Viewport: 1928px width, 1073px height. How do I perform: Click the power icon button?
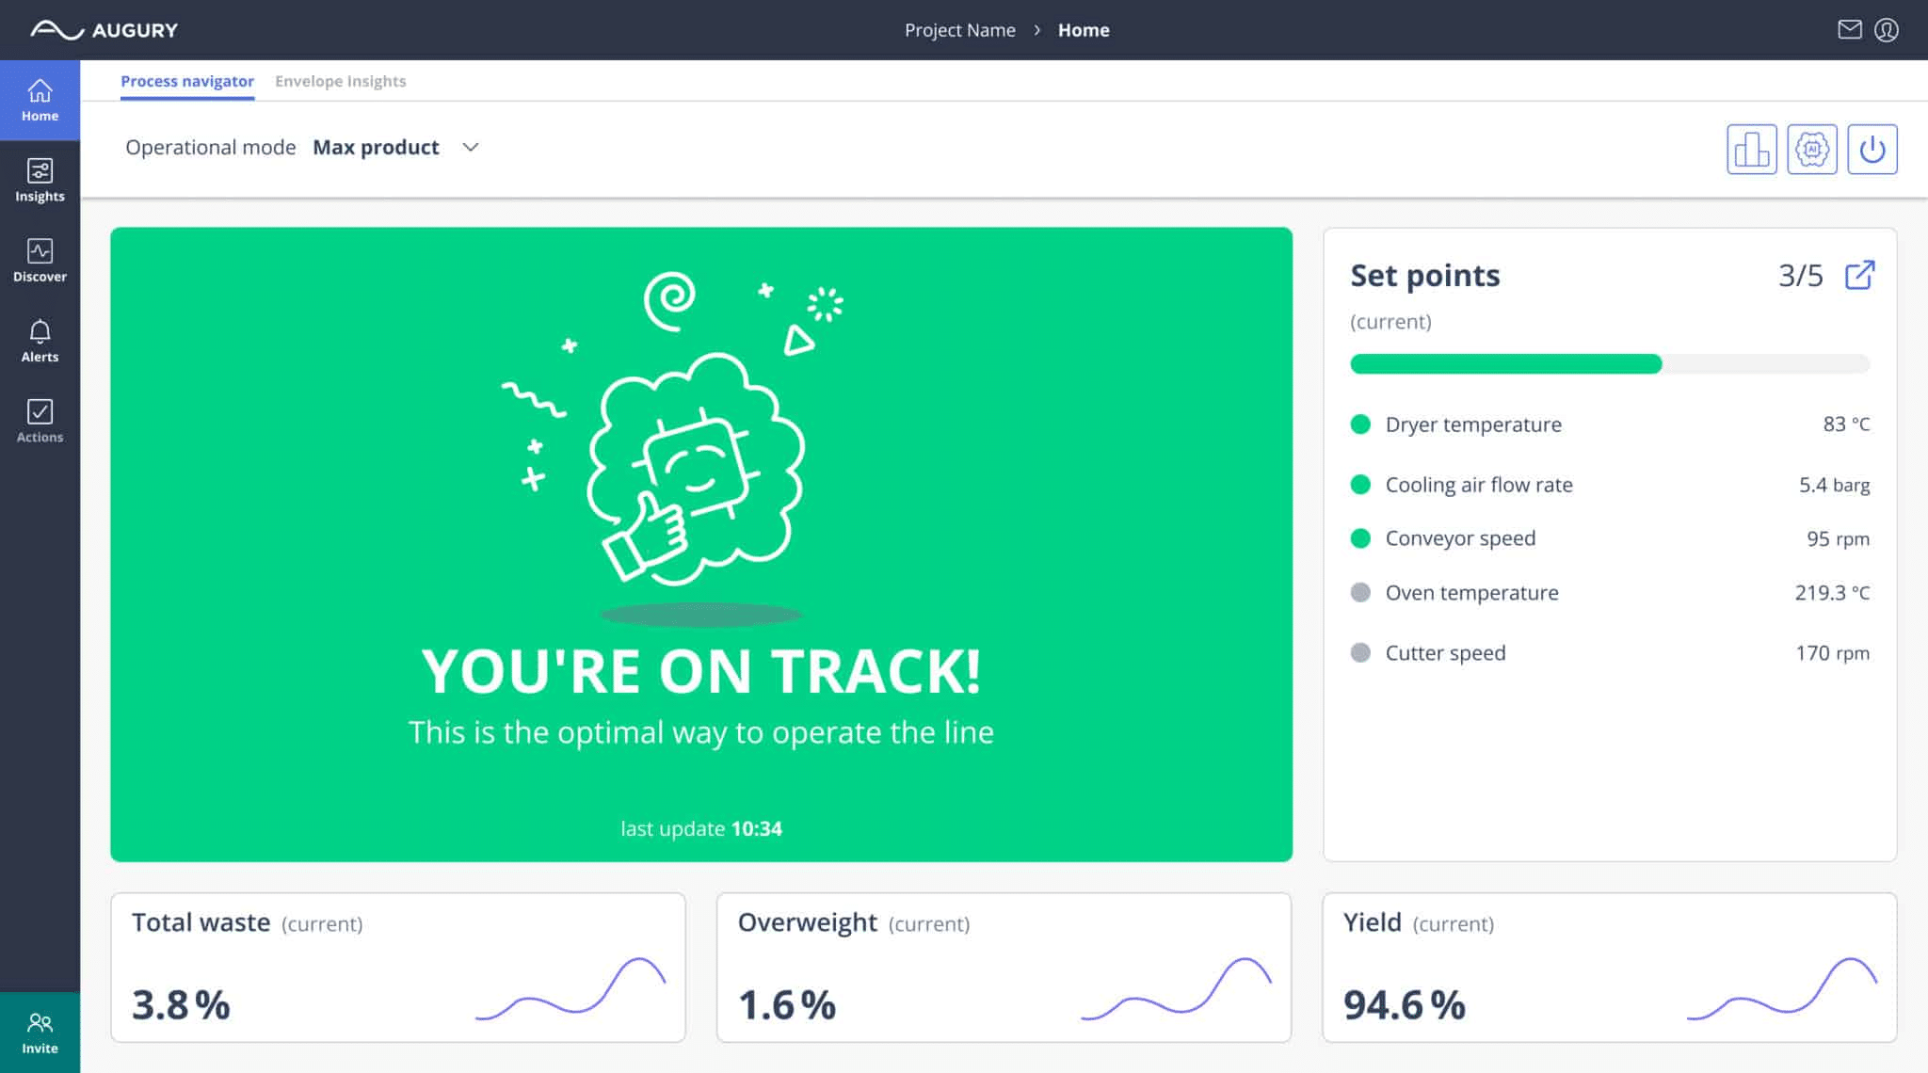tap(1872, 149)
